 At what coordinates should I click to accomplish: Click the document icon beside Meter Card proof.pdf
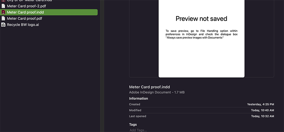tap(3, 18)
